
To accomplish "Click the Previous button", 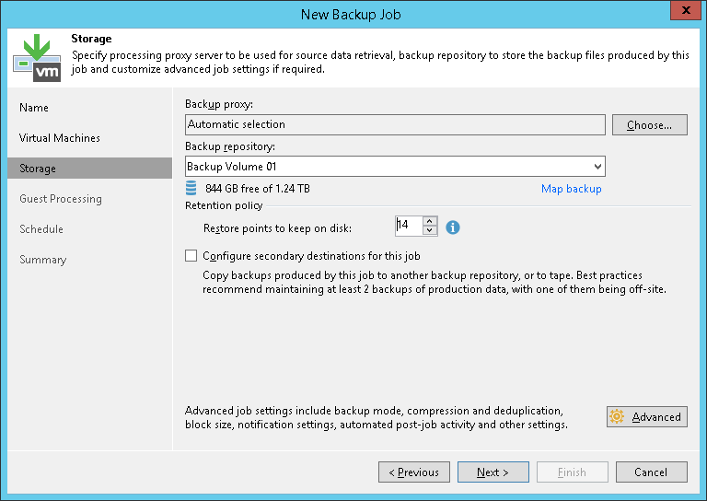I will [x=414, y=472].
